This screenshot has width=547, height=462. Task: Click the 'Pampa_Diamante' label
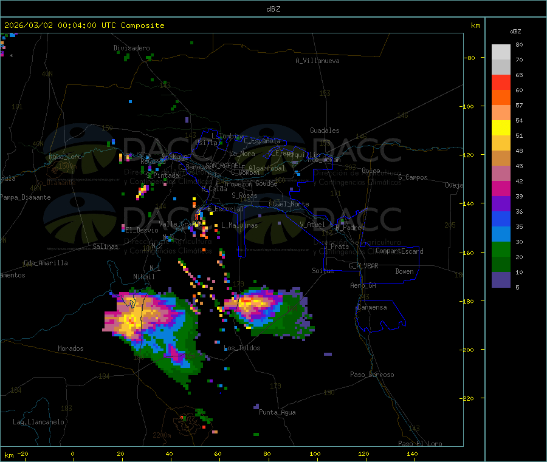(x=26, y=197)
